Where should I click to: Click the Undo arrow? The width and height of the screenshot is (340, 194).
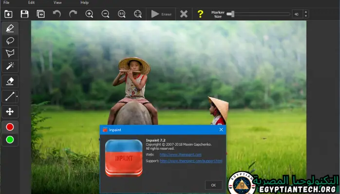[57, 14]
